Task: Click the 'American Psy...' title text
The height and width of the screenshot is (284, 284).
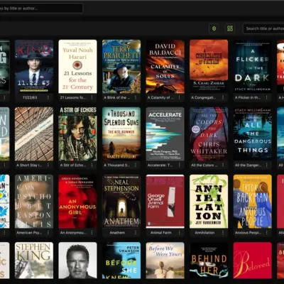Action: [x=29, y=233]
